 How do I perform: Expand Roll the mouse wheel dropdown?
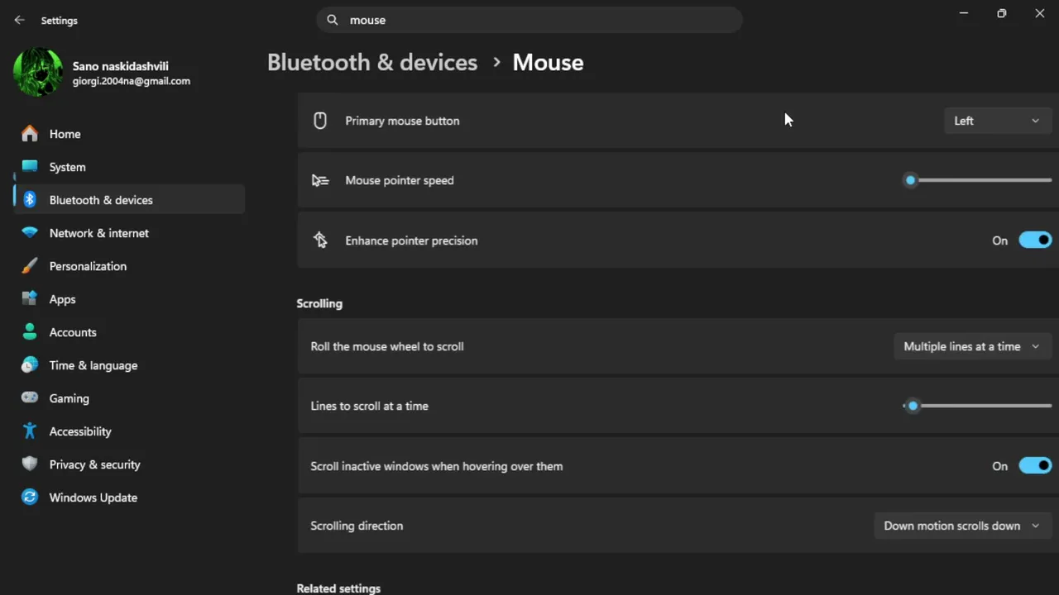(972, 346)
